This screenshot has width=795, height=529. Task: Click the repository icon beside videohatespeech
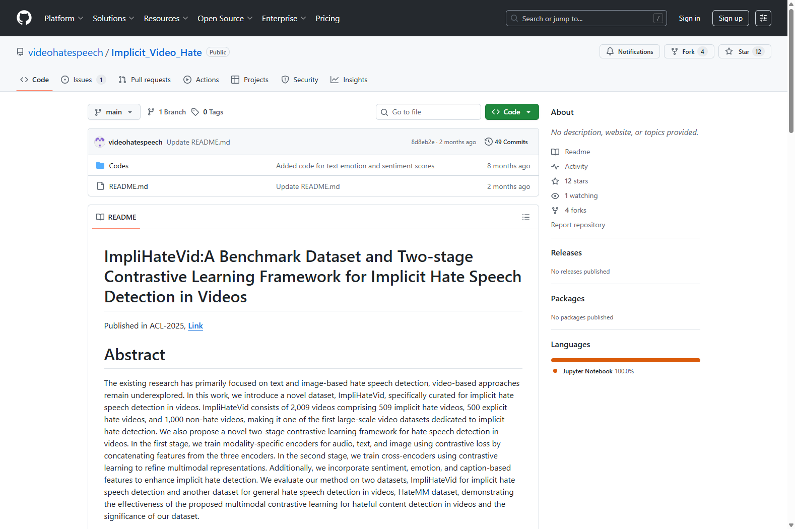pyautogui.click(x=20, y=52)
